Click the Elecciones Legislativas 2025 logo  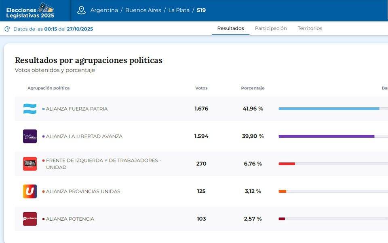tap(30, 11)
